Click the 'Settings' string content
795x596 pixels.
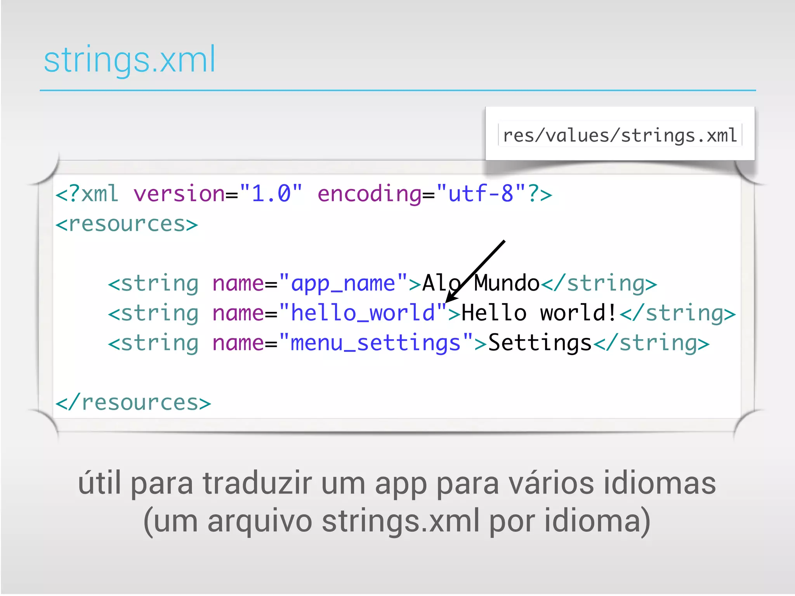540,343
